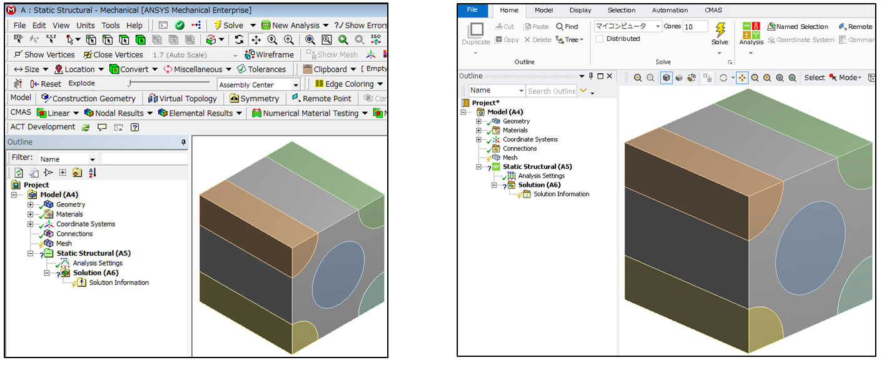The width and height of the screenshot is (882, 365).
Task: Click the Zoom to Fit green magnifier, old window
Action: [343, 39]
